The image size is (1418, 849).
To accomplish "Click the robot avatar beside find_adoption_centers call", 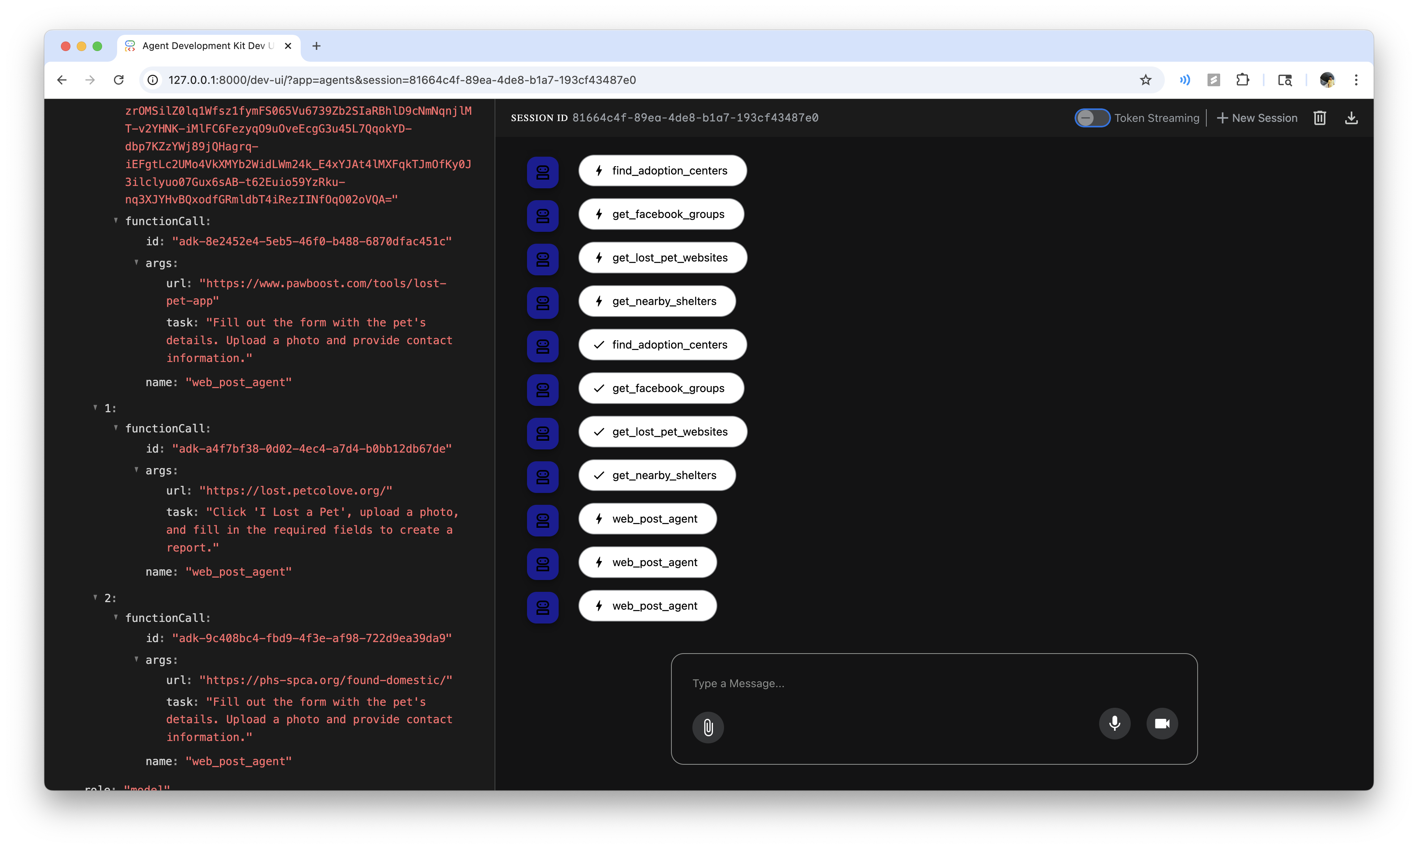I will tap(542, 172).
